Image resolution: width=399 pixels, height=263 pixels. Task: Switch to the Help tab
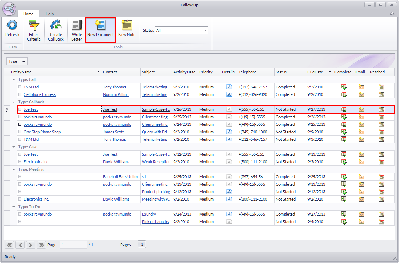coord(50,14)
